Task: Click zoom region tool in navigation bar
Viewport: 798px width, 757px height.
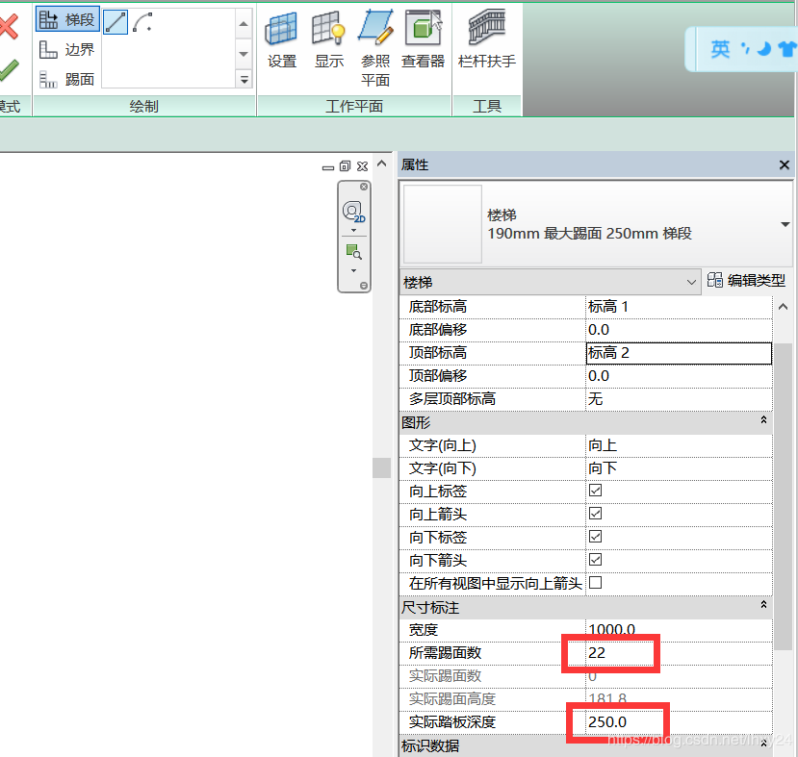Action: (353, 252)
